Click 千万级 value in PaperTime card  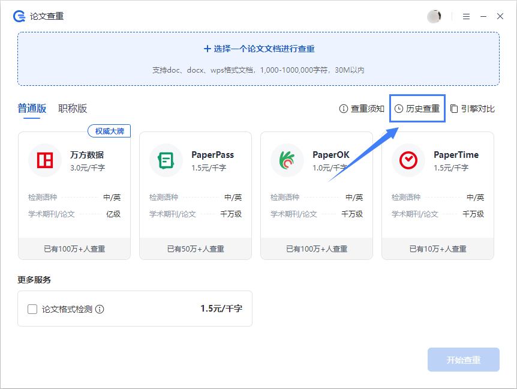(x=473, y=214)
